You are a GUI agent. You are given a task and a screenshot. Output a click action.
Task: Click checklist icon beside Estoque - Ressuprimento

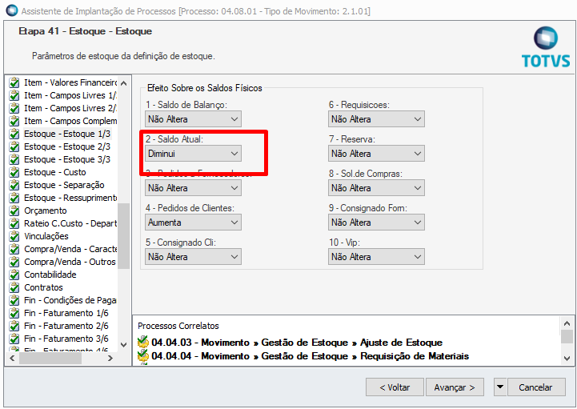(14, 198)
